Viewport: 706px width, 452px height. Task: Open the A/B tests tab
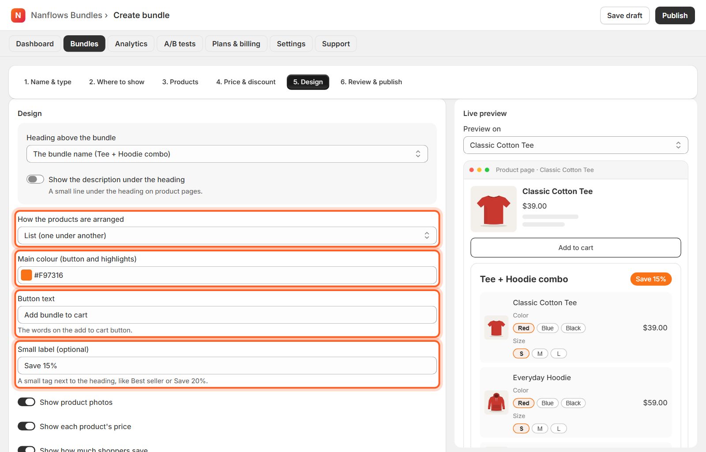(180, 44)
